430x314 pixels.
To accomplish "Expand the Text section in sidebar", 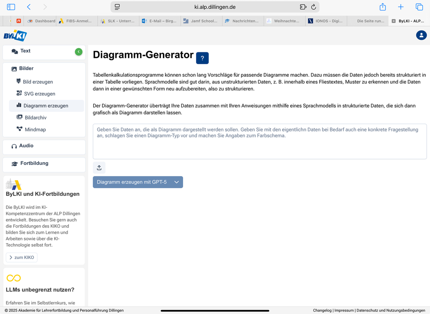I will tap(25, 51).
